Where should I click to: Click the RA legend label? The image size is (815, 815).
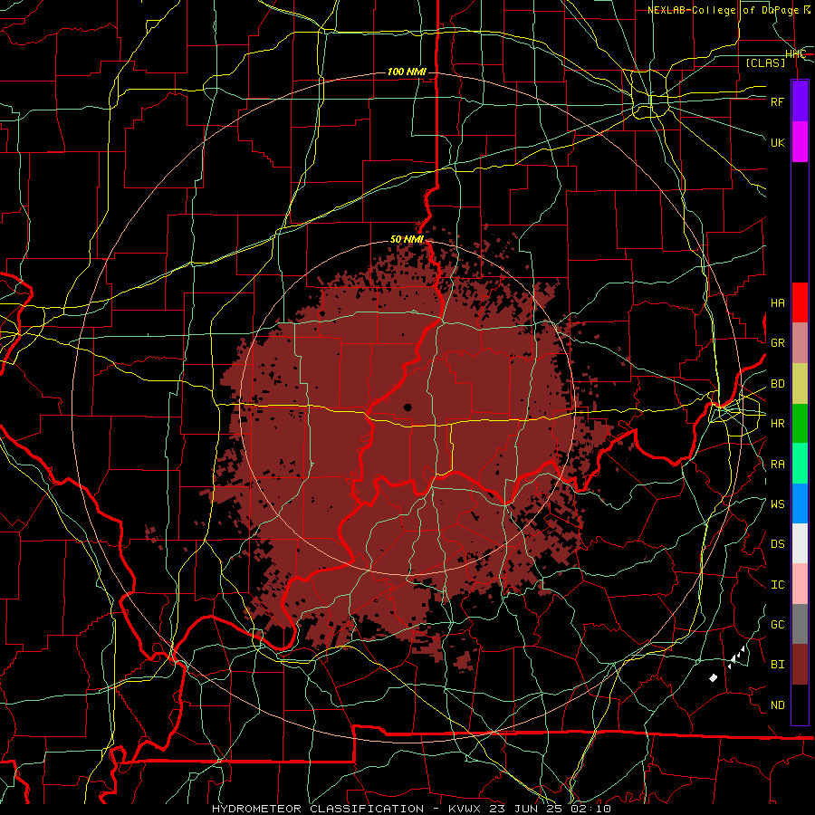click(777, 465)
